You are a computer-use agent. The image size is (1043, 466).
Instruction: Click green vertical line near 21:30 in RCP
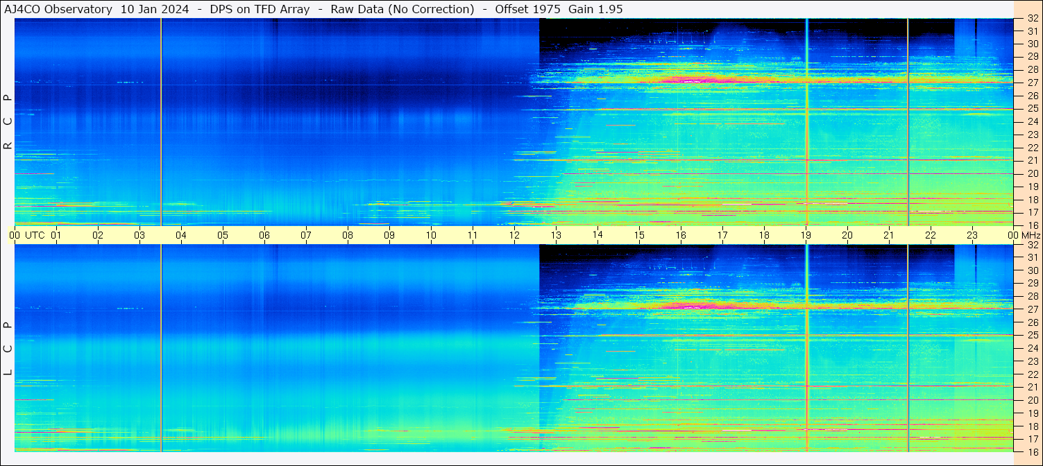point(908,121)
